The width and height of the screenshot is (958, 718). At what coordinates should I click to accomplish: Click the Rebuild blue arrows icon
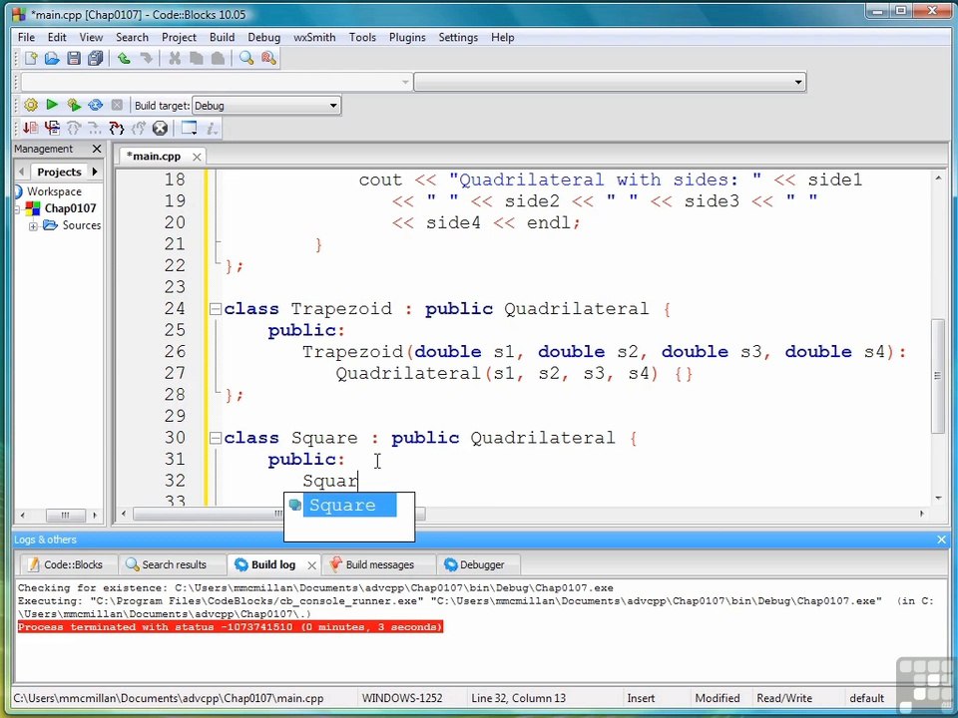point(96,105)
